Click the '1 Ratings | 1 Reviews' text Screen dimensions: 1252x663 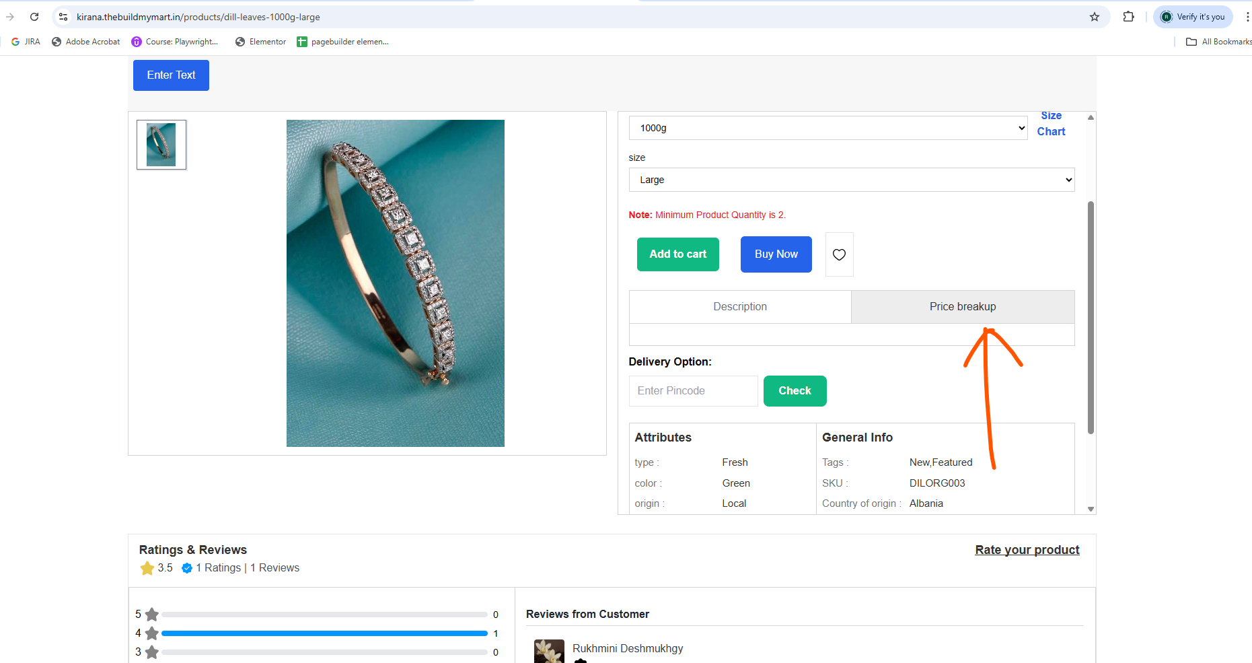(248, 568)
